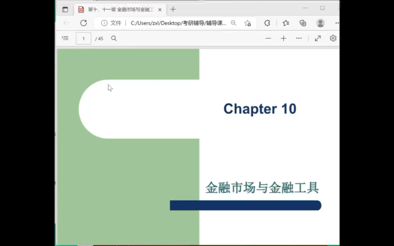Zoom out the PDF view
394x246 pixels.
(x=268, y=38)
